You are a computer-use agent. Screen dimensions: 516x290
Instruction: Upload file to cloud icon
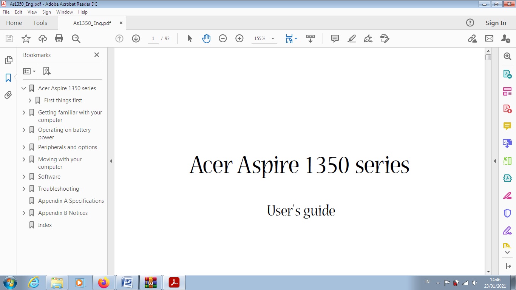click(x=43, y=39)
